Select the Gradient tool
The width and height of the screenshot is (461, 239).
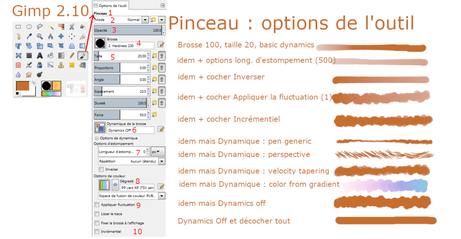tap(61, 56)
